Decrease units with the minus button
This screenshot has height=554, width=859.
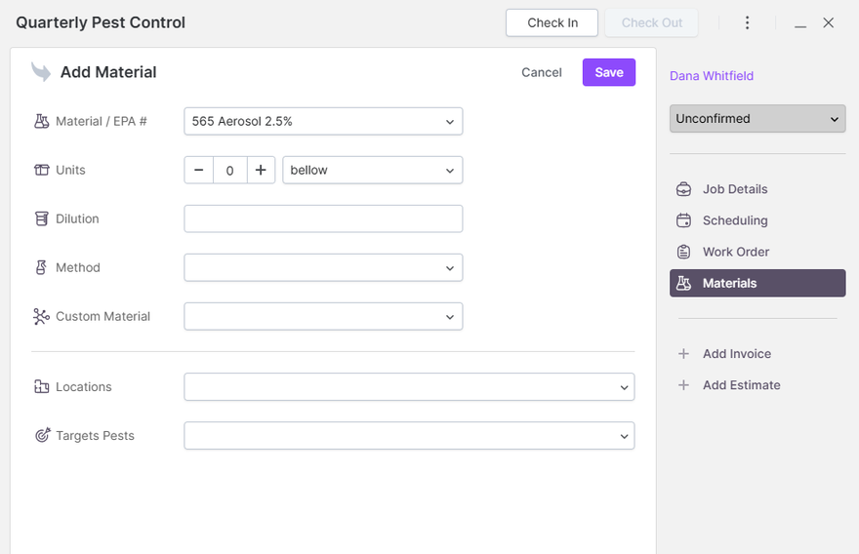[x=199, y=170]
